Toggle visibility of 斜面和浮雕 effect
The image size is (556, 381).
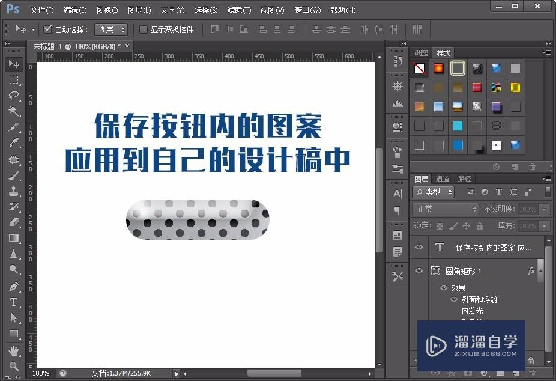(x=453, y=299)
